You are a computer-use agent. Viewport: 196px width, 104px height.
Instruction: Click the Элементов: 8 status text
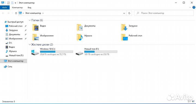(8, 102)
